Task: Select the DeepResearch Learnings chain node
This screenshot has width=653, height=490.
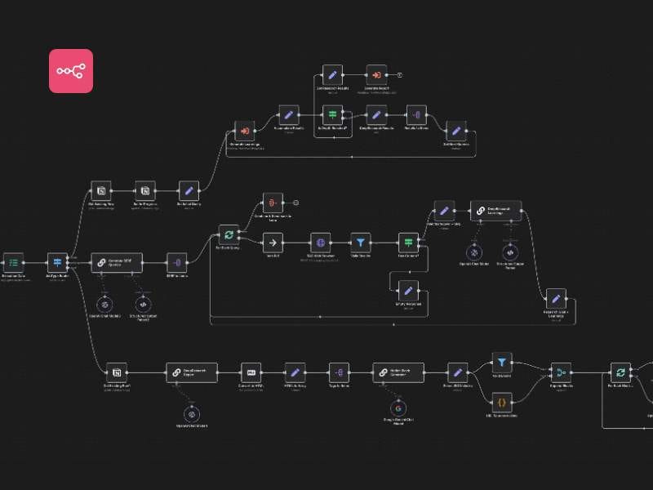Action: (x=495, y=210)
